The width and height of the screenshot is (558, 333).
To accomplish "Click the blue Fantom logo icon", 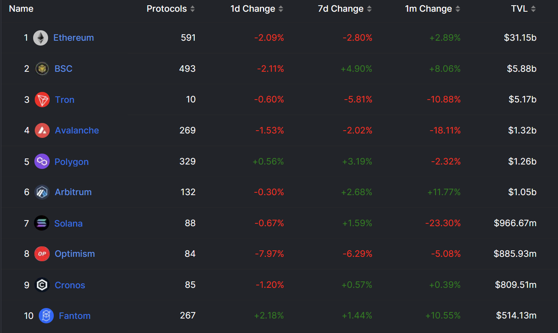I will (46, 316).
